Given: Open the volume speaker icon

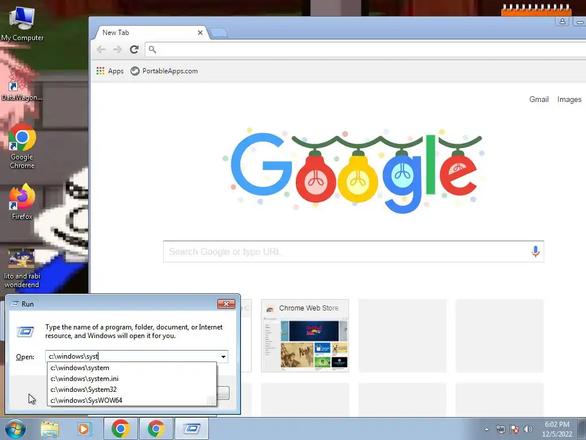Looking at the screenshot, I should coord(528,429).
